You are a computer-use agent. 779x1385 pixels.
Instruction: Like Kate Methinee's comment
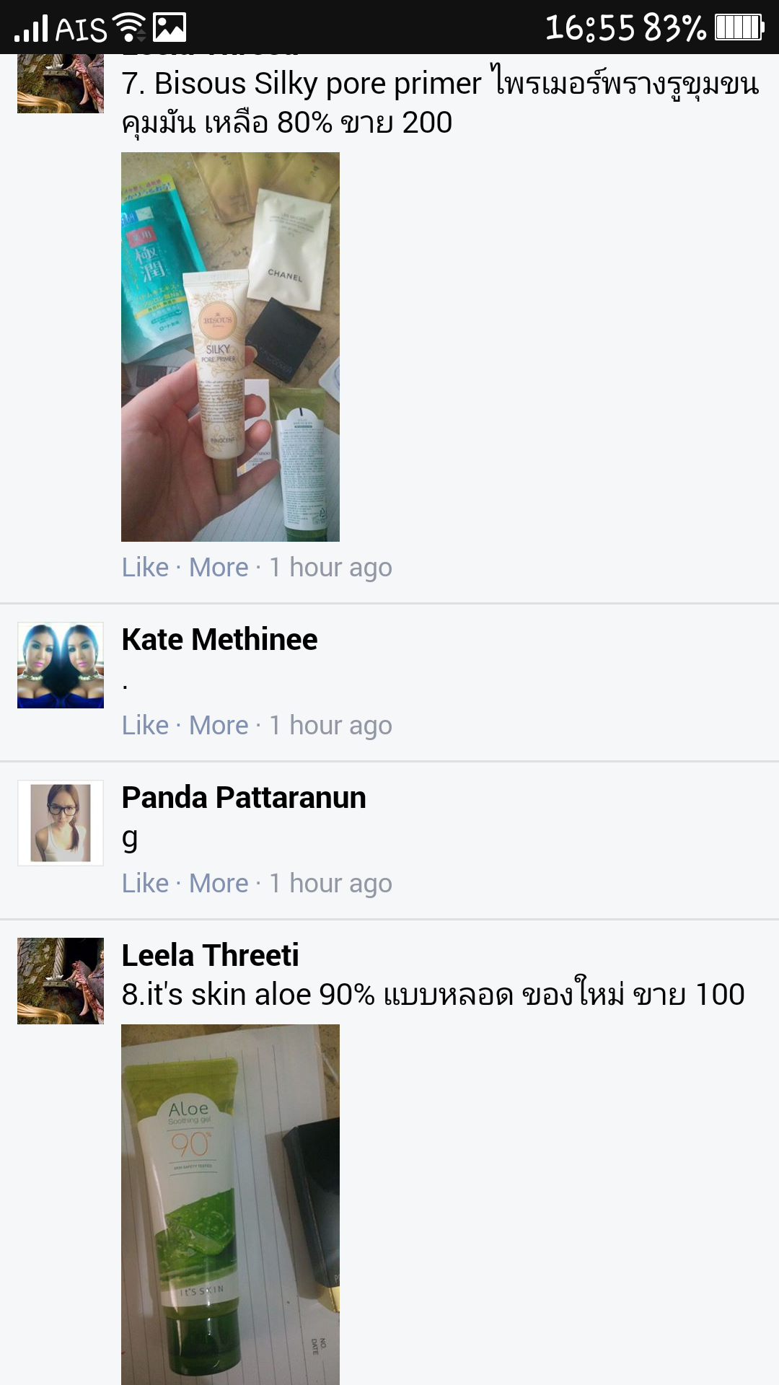pyautogui.click(x=145, y=726)
